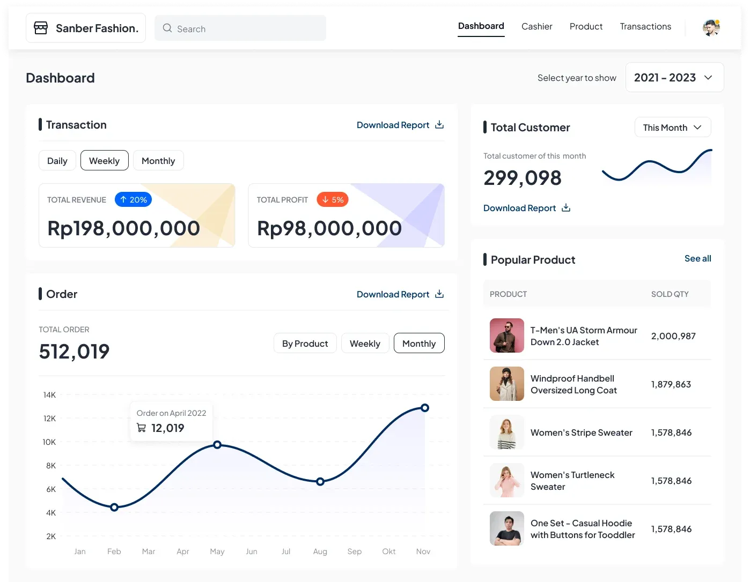
Task: Open the Product nav tab
Action: click(586, 26)
